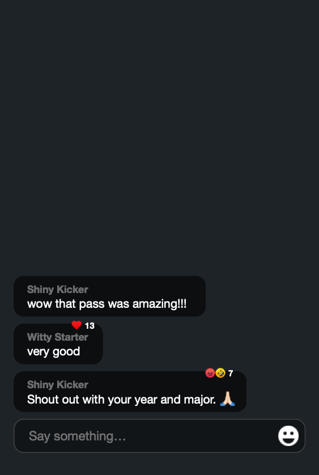Screen dimensions: 319x475
Task: Click the word "amazing!!!" in first message
Action: [159, 304]
